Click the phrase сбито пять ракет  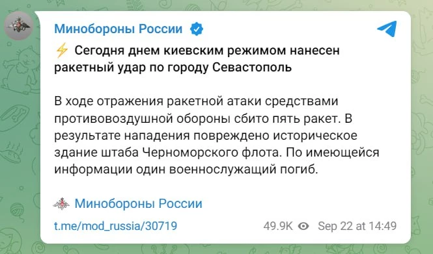point(286,118)
